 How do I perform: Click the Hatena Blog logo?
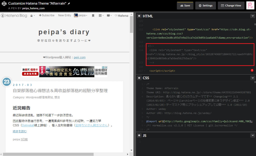coord(14,15)
